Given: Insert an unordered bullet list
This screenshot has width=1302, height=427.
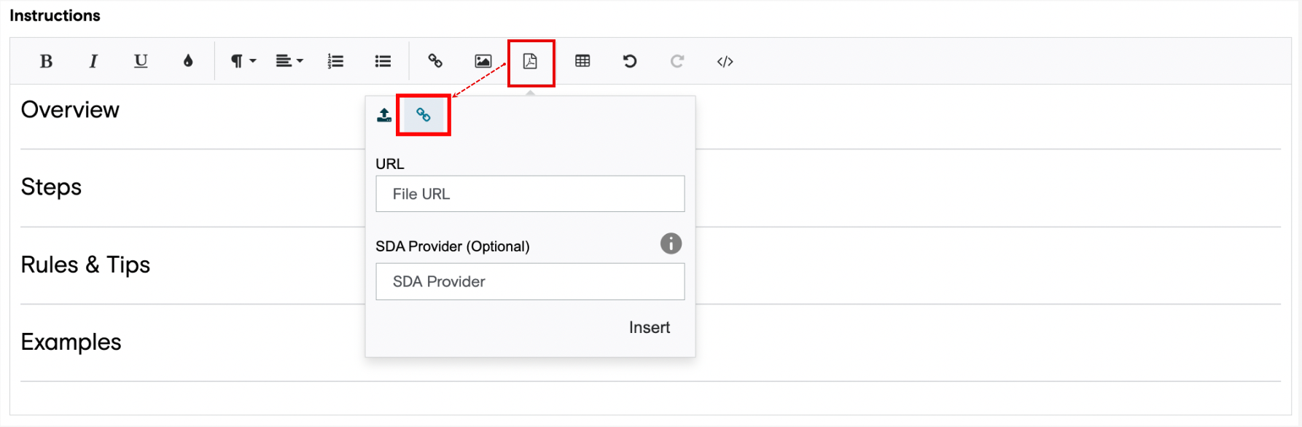Looking at the screenshot, I should tap(383, 61).
